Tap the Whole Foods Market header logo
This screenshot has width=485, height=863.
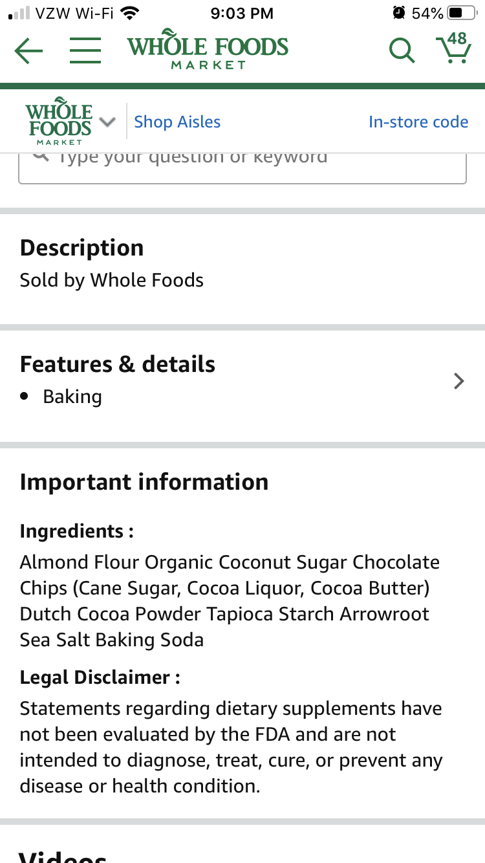(x=208, y=51)
